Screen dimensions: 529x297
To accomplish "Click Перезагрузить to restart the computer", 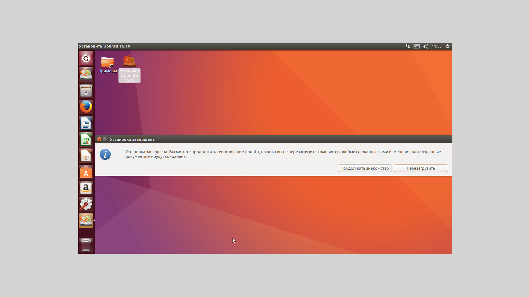I will pyautogui.click(x=421, y=168).
